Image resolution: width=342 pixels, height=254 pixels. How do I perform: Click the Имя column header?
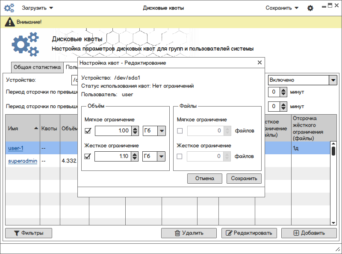[23, 128]
